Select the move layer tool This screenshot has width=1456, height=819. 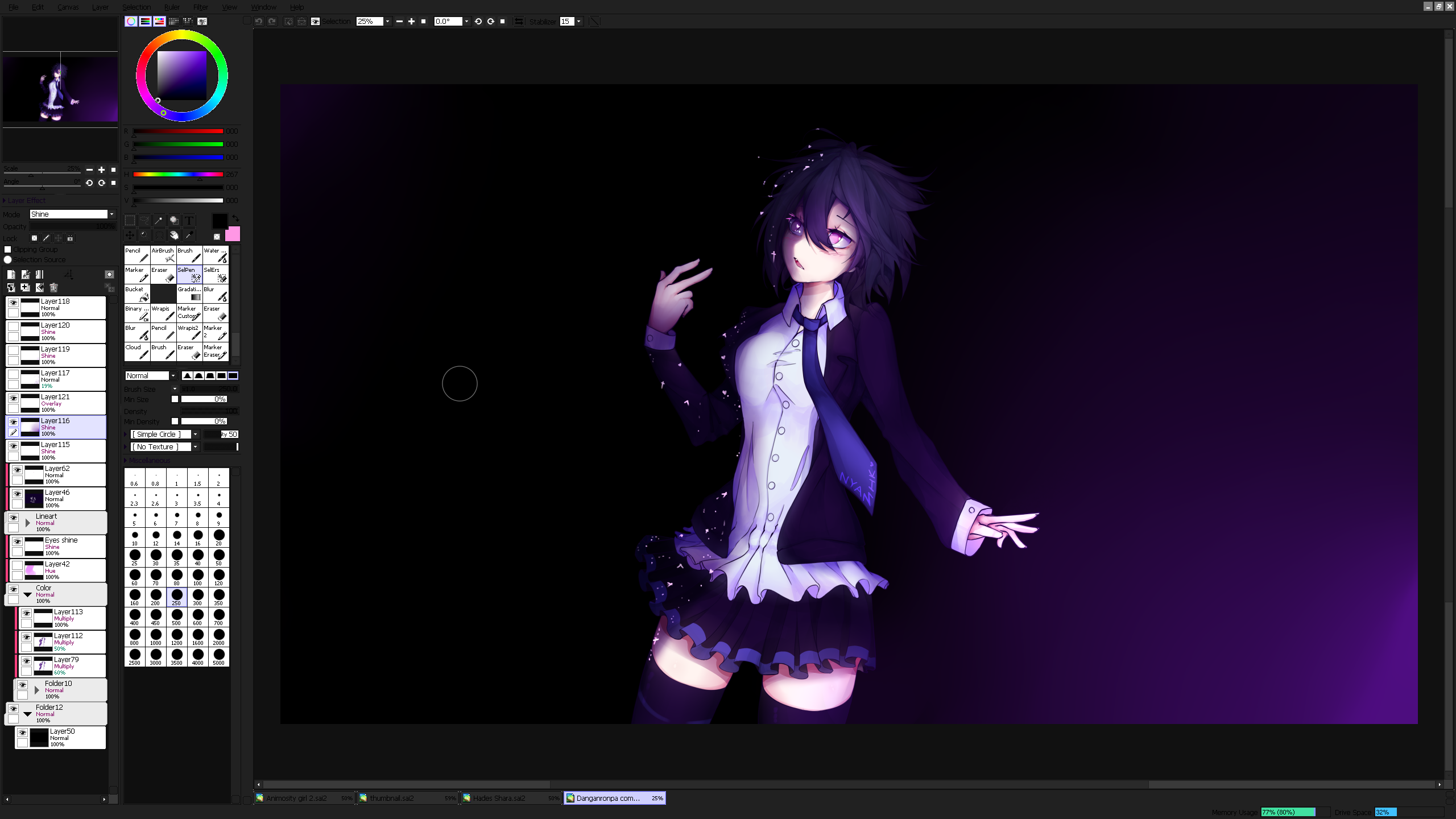130,235
